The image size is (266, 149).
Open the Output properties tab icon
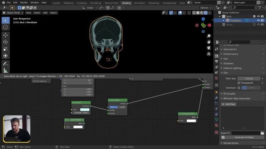(x=217, y=62)
